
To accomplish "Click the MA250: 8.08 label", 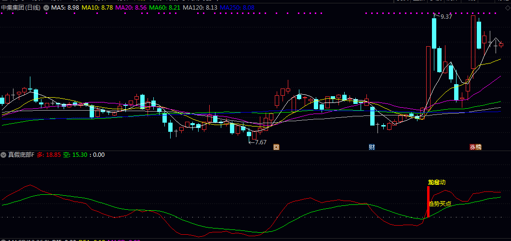I will click(x=237, y=8).
